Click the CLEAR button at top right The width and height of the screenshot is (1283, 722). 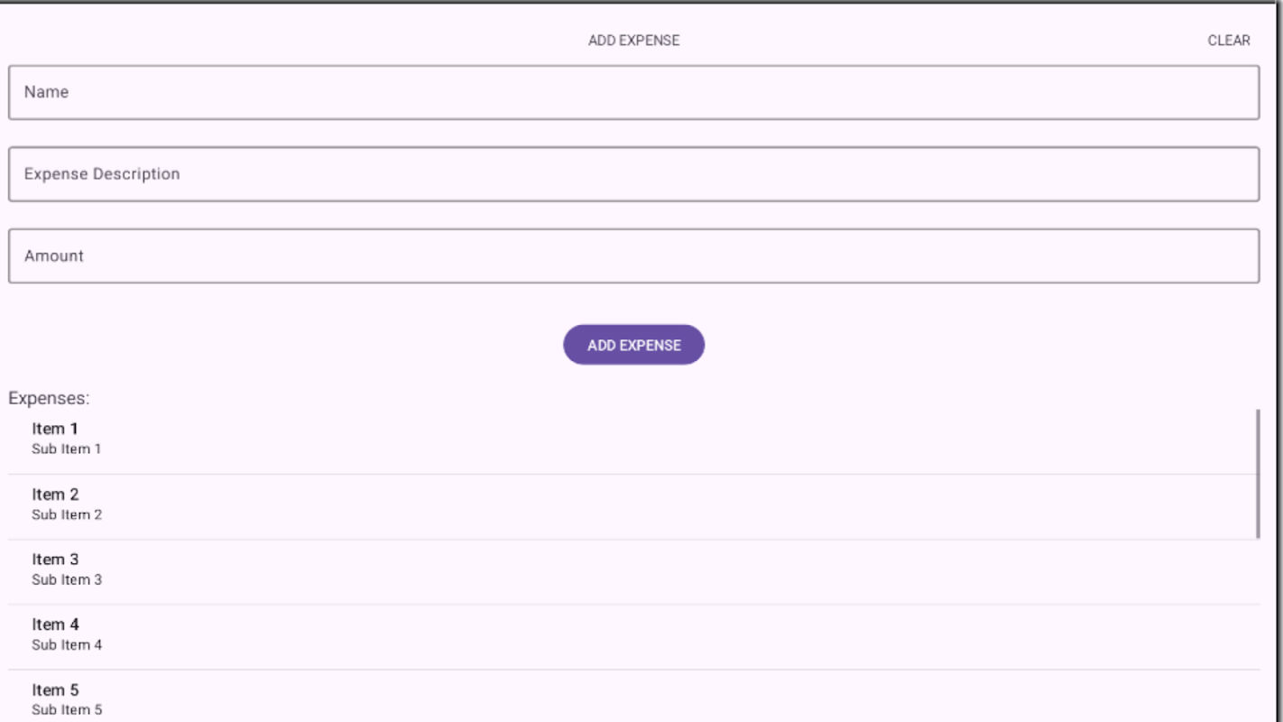(x=1229, y=41)
